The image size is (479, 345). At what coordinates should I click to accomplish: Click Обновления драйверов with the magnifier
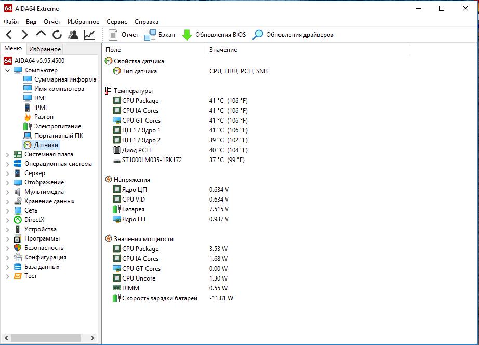[293, 35]
